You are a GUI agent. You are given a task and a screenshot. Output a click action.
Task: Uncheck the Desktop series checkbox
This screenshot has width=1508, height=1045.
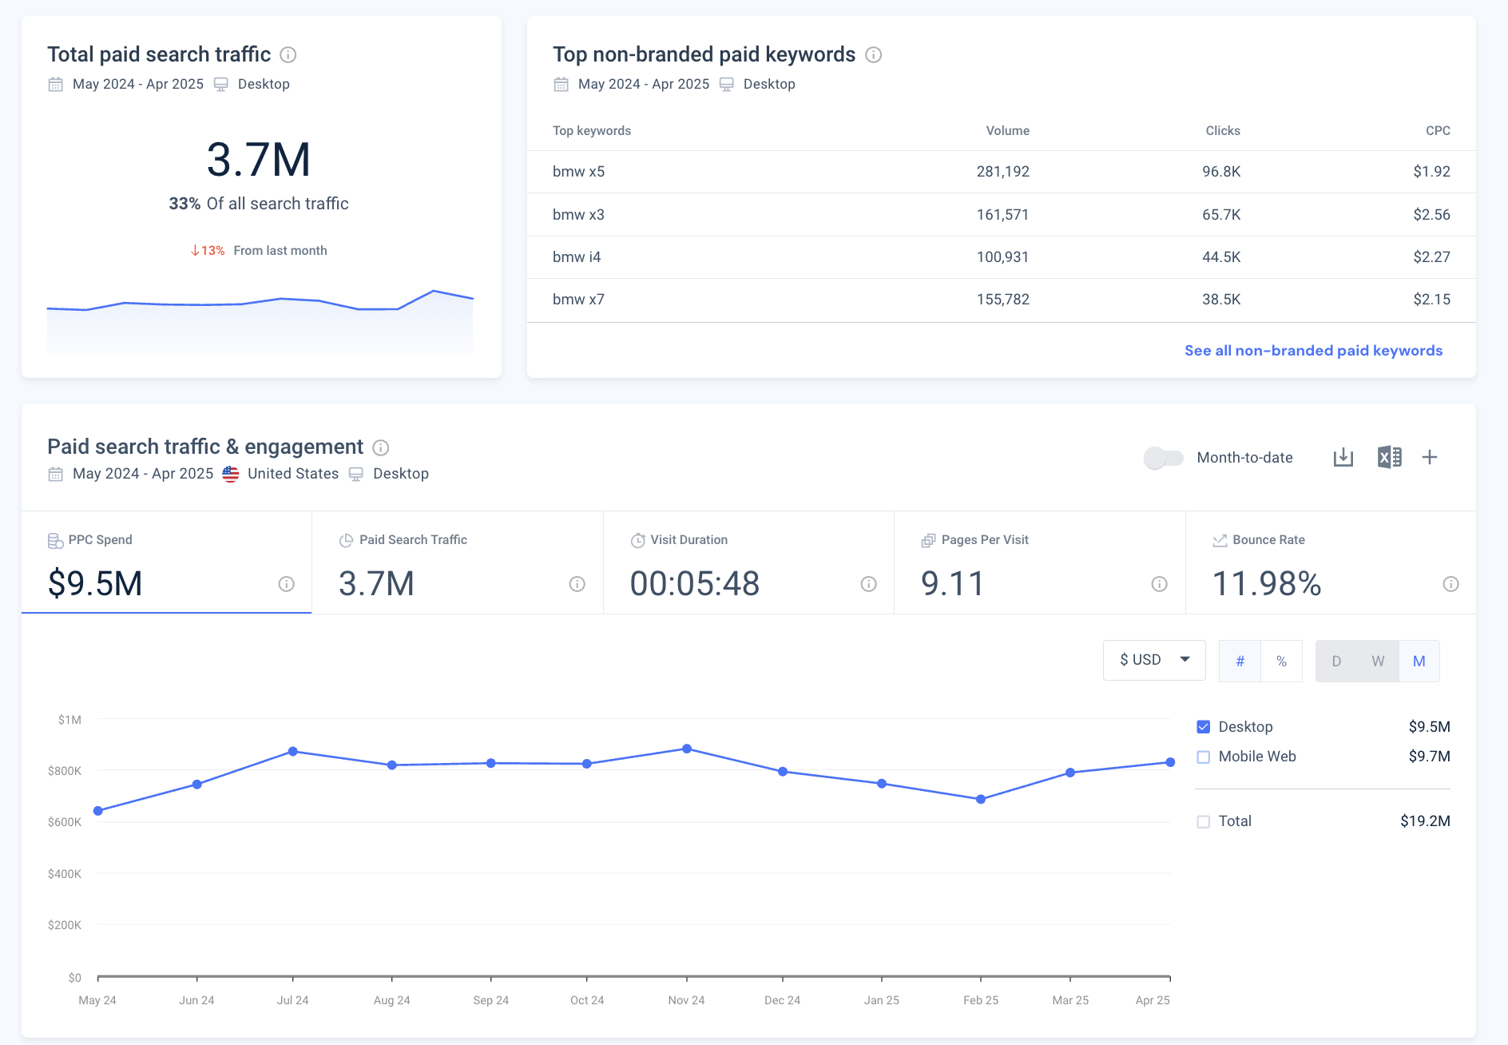1203,727
